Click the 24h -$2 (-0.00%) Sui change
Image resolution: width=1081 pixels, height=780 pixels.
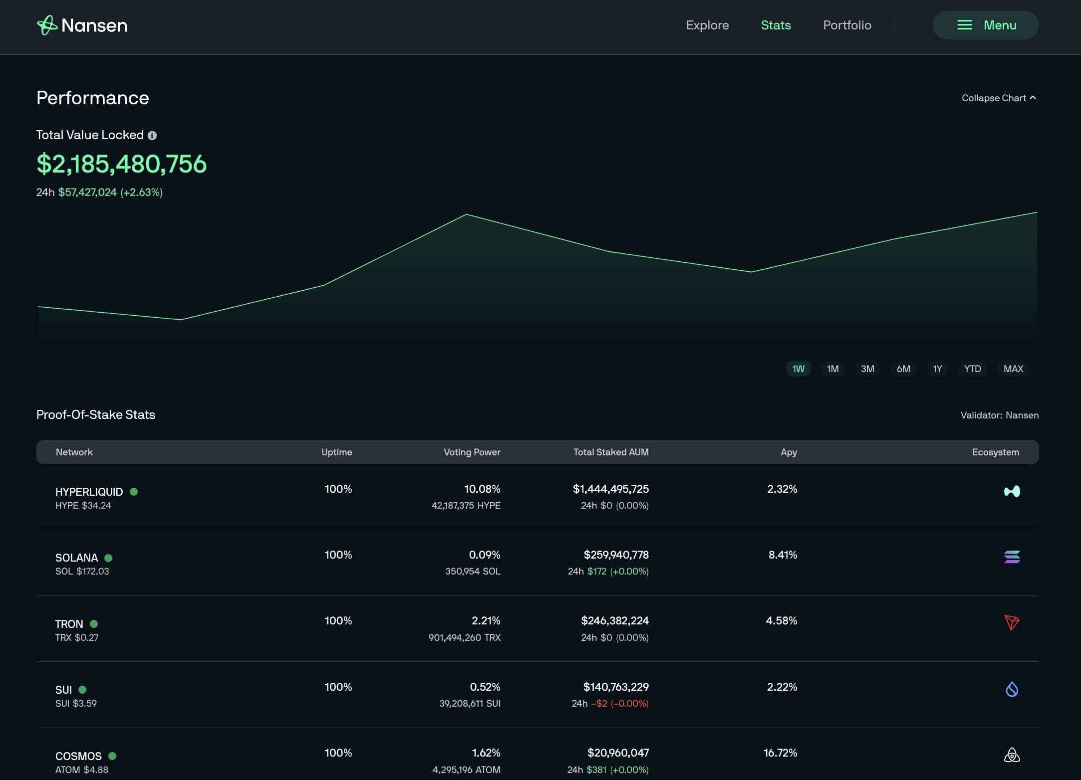click(x=610, y=703)
